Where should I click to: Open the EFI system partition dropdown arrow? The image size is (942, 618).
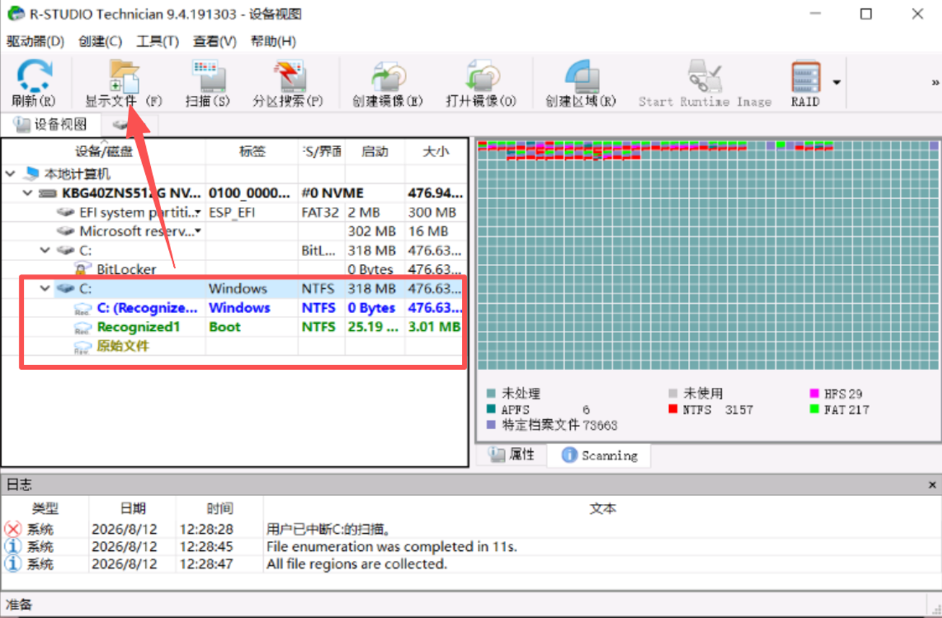198,213
